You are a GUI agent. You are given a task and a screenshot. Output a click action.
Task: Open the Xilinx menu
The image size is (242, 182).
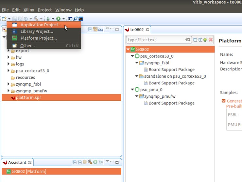pyautogui.click(x=29, y=10)
